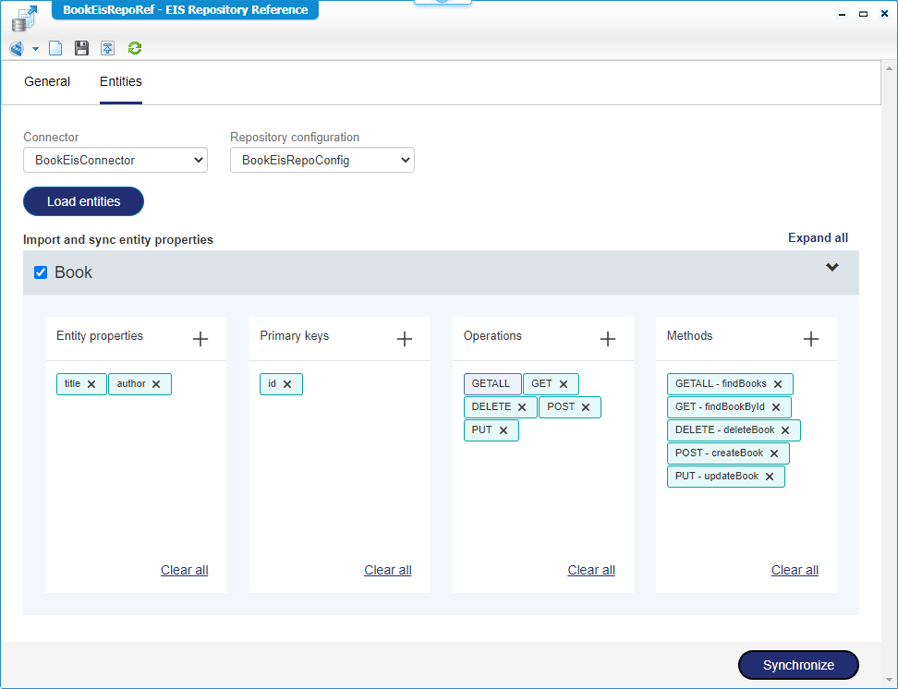Image resolution: width=898 pixels, height=689 pixels.
Task: Switch to the General tab
Action: (47, 81)
